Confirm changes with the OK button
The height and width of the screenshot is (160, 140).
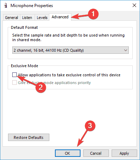[x=68, y=153]
